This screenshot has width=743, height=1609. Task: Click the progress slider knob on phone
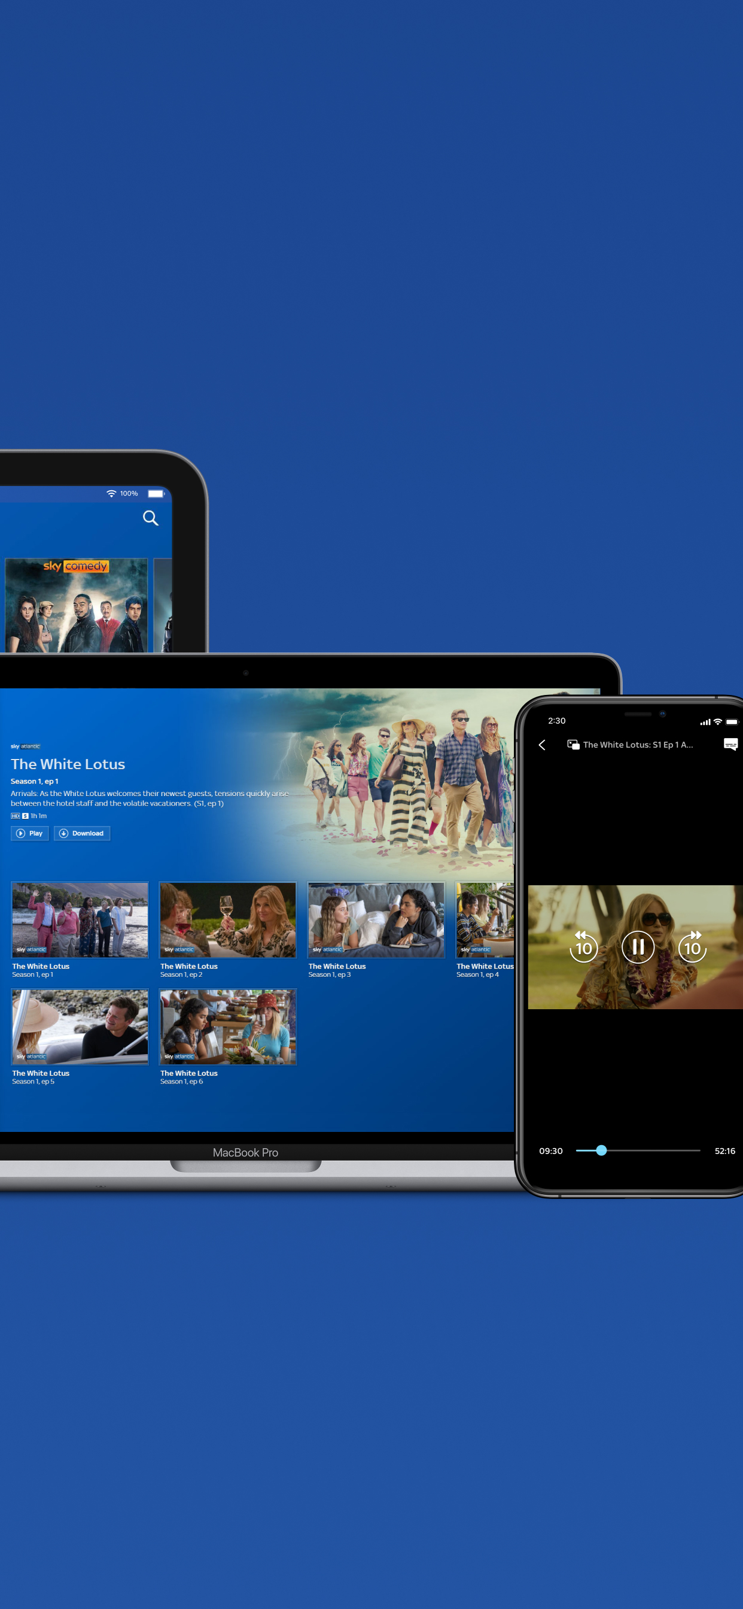[x=601, y=1150]
